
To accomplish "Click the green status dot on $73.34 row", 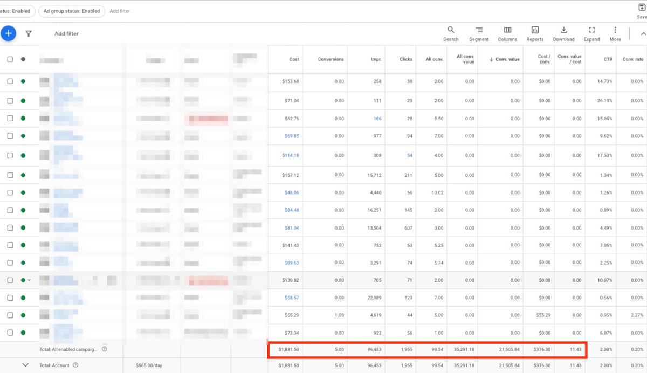I will [23, 333].
